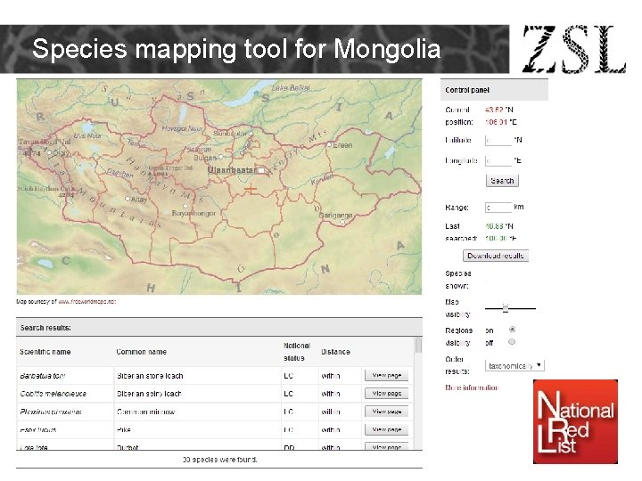The image size is (642, 481).
Task: Click the Control panel heading
Action: [467, 90]
